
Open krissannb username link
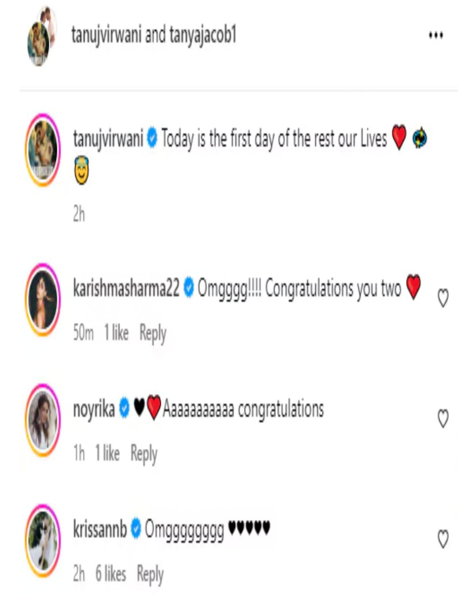pos(100,529)
